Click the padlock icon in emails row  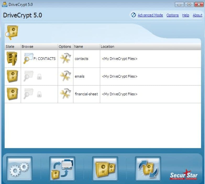[39, 77]
